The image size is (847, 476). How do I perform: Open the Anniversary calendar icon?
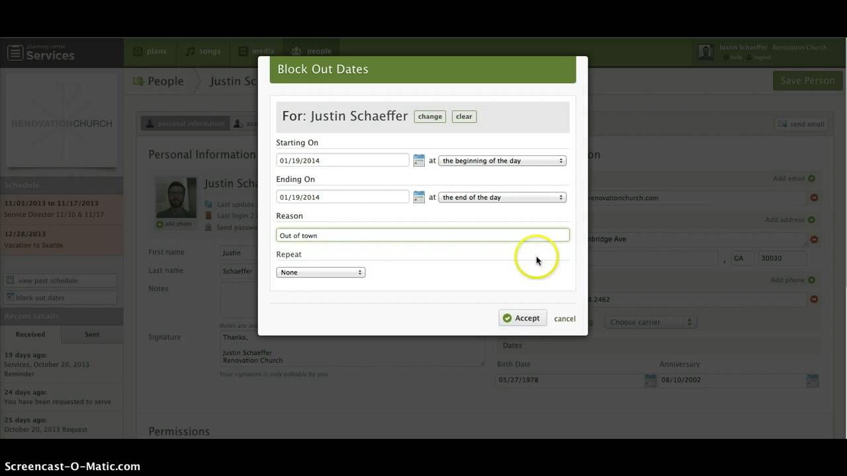tap(813, 380)
